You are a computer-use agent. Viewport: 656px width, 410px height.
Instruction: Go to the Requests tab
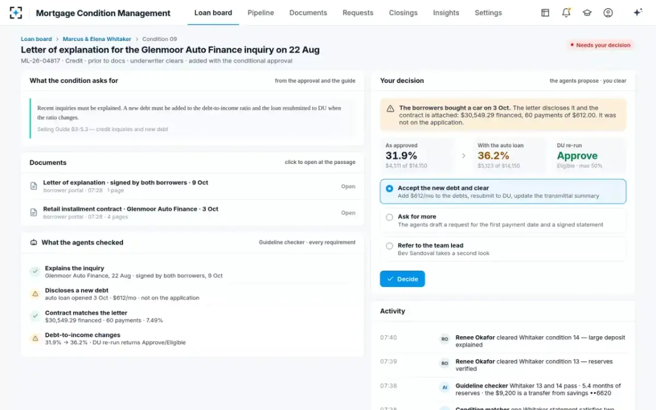(358, 13)
